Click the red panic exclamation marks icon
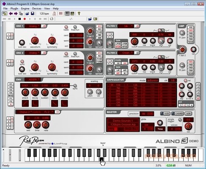 click(60, 14)
